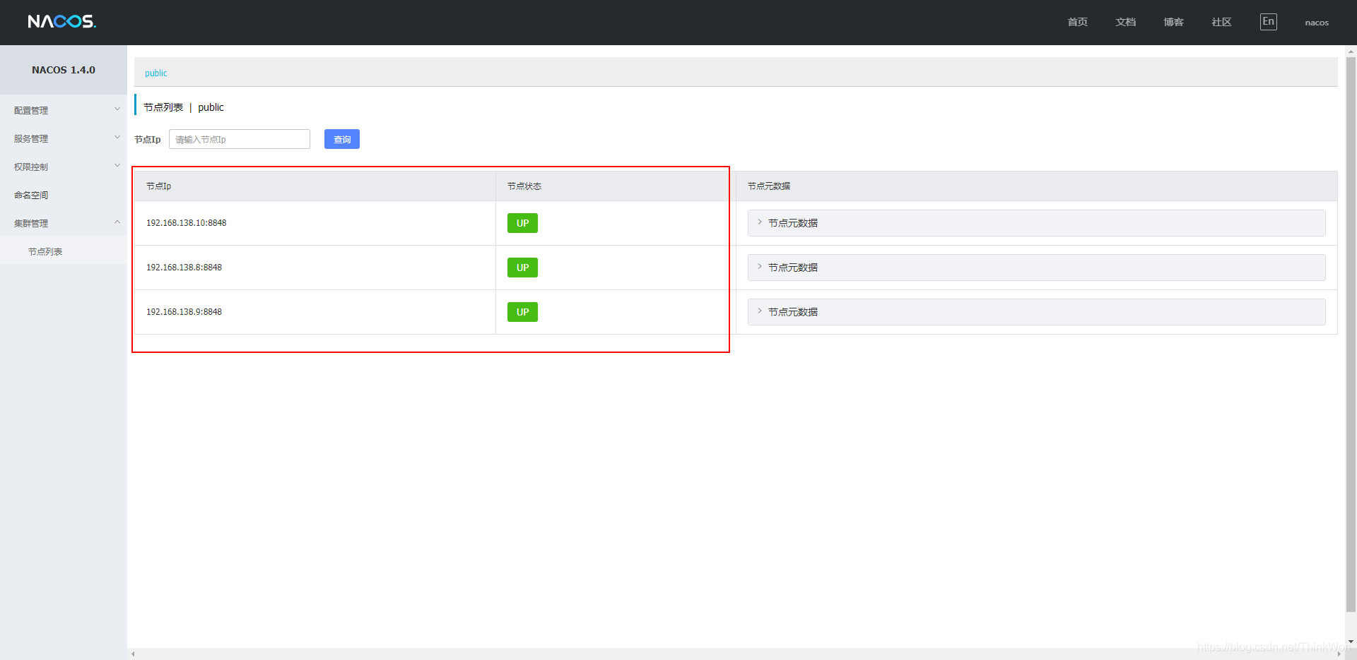Click the 节点Ip column header
The image size is (1357, 660).
[315, 186]
